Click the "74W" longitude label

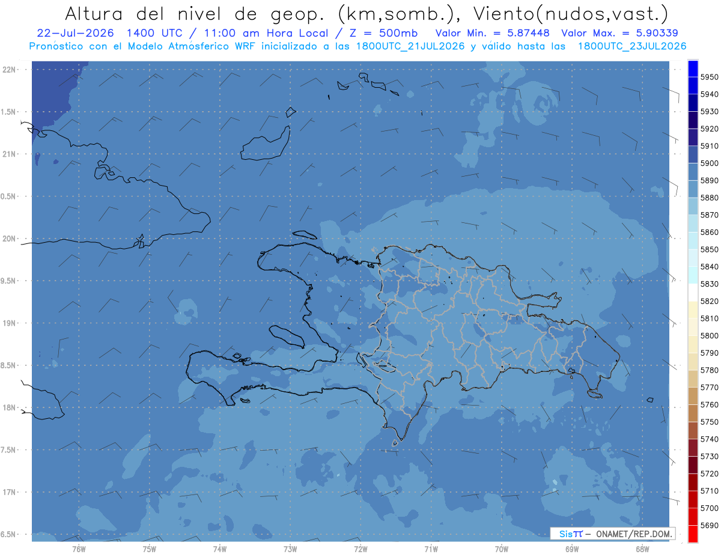tap(220, 549)
